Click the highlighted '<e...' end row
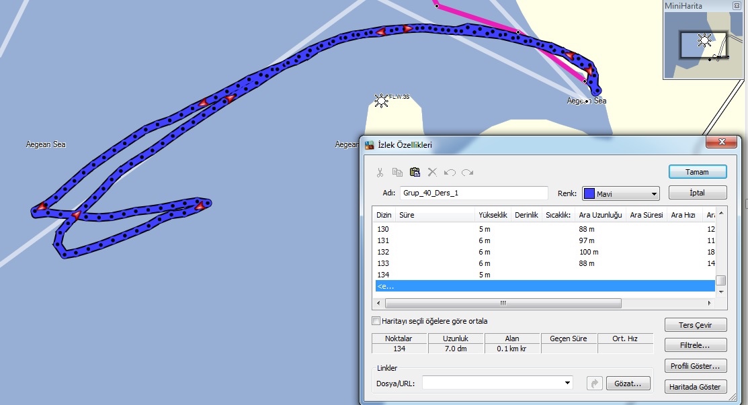 tap(545, 286)
